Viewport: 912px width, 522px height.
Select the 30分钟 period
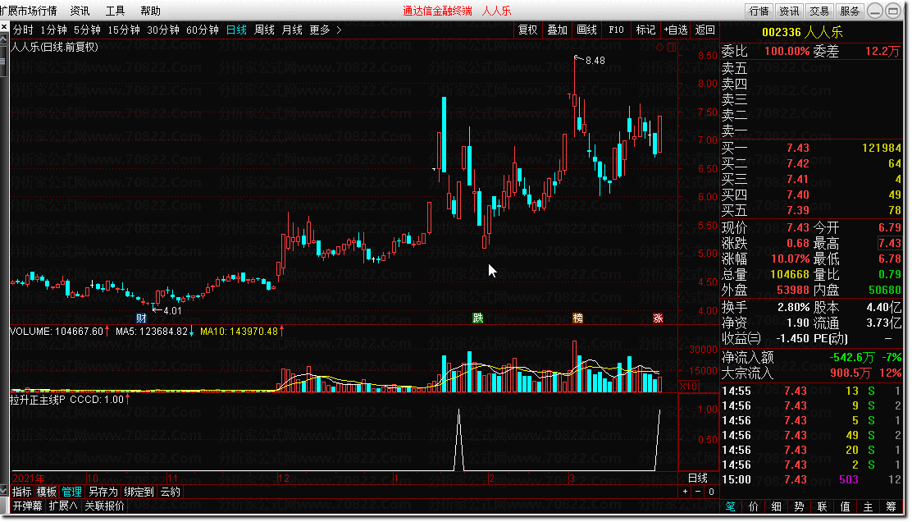tap(163, 30)
